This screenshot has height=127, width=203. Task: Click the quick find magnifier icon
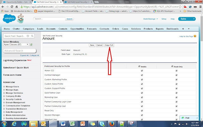click(x=32, y=36)
